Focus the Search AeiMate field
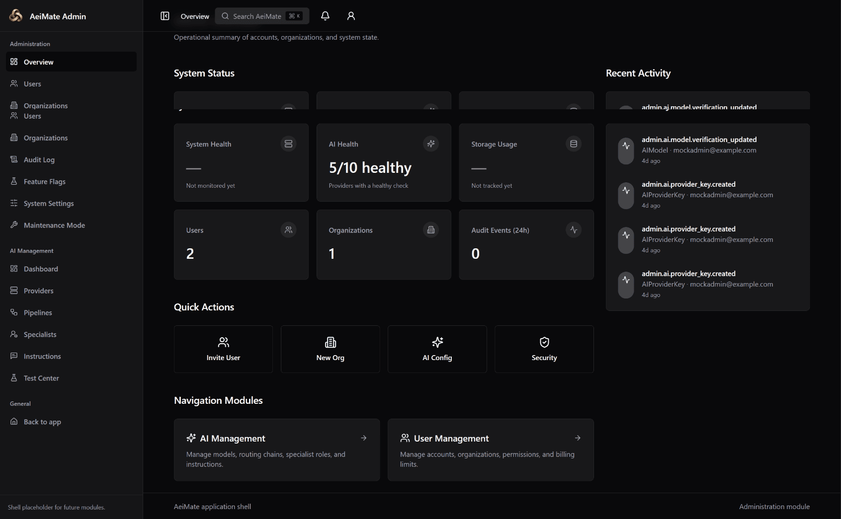The height and width of the screenshot is (519, 841). coord(262,16)
